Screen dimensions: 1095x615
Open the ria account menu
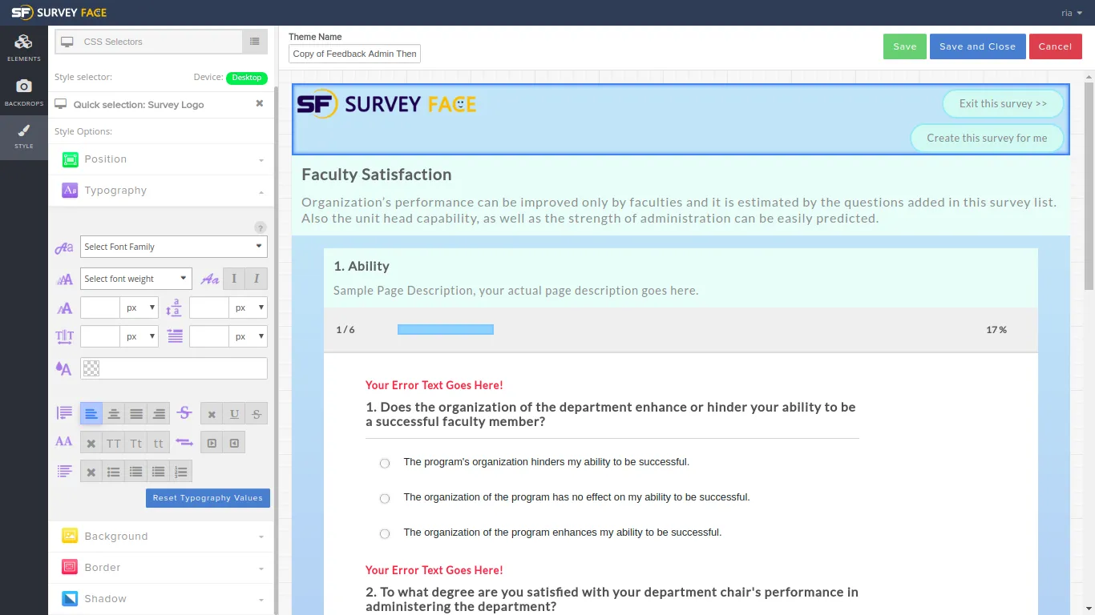pos(1072,12)
